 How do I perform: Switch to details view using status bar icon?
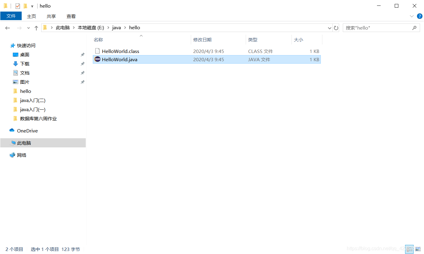tap(409, 249)
